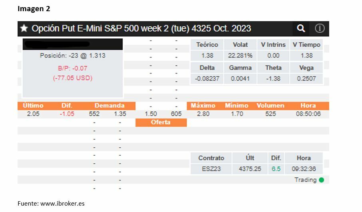The image size is (362, 212).
Task: Click the vega value 0.2507
Action: point(306,79)
